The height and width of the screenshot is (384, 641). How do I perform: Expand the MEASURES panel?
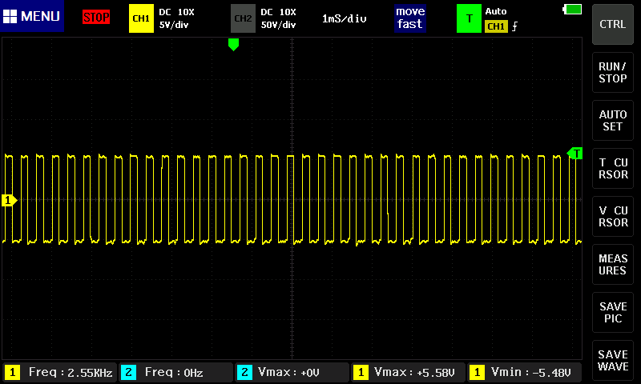click(613, 264)
